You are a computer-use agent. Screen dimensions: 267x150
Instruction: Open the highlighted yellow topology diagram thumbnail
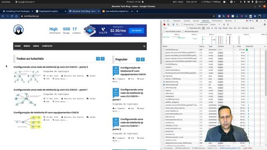point(28,122)
